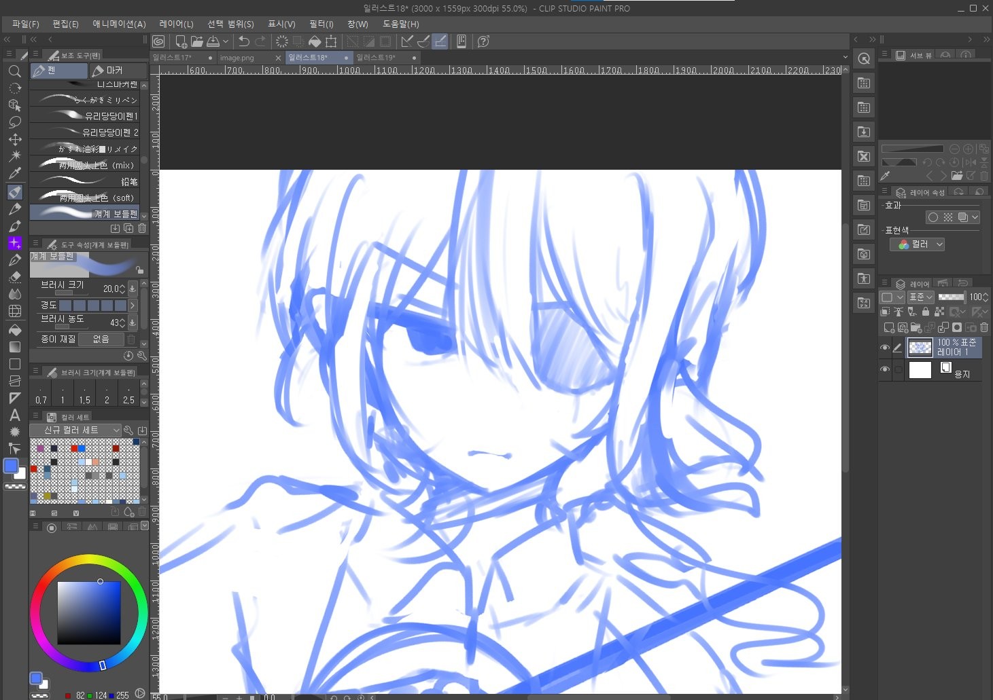The image size is (993, 700).
Task: Click the Fill bucket icon in the command bar
Action: pos(315,41)
